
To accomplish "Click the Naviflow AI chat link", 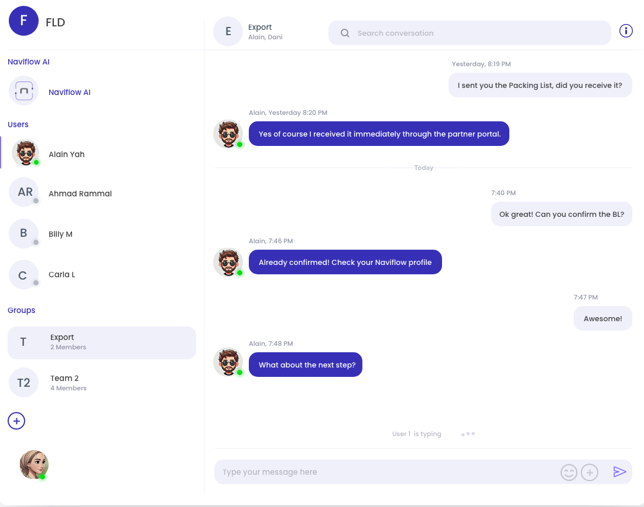I will [70, 92].
